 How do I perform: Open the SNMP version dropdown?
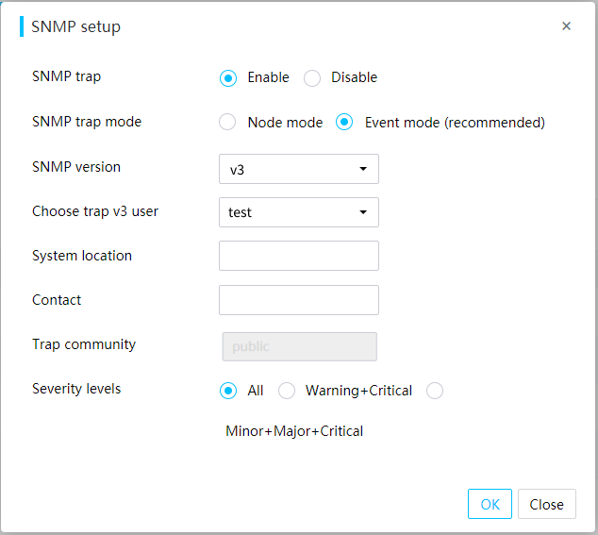coord(299,169)
